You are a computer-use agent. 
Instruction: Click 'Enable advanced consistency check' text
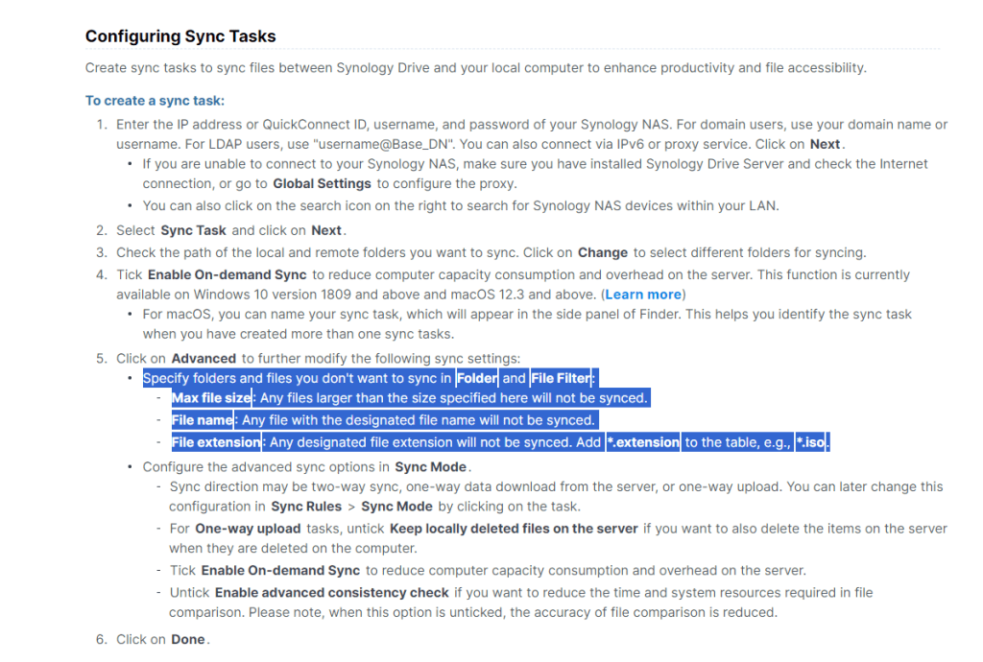(331, 593)
